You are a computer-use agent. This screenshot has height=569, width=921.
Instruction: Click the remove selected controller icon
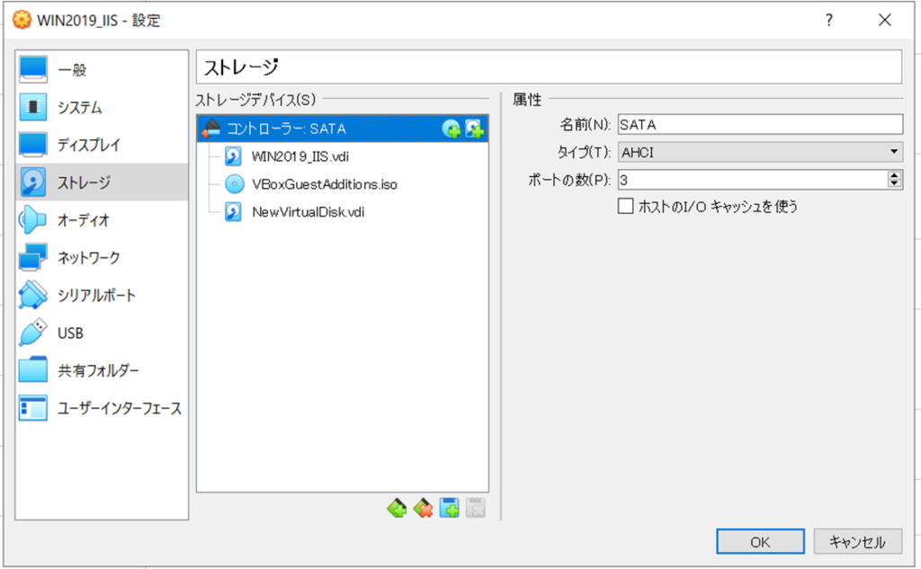point(423,509)
